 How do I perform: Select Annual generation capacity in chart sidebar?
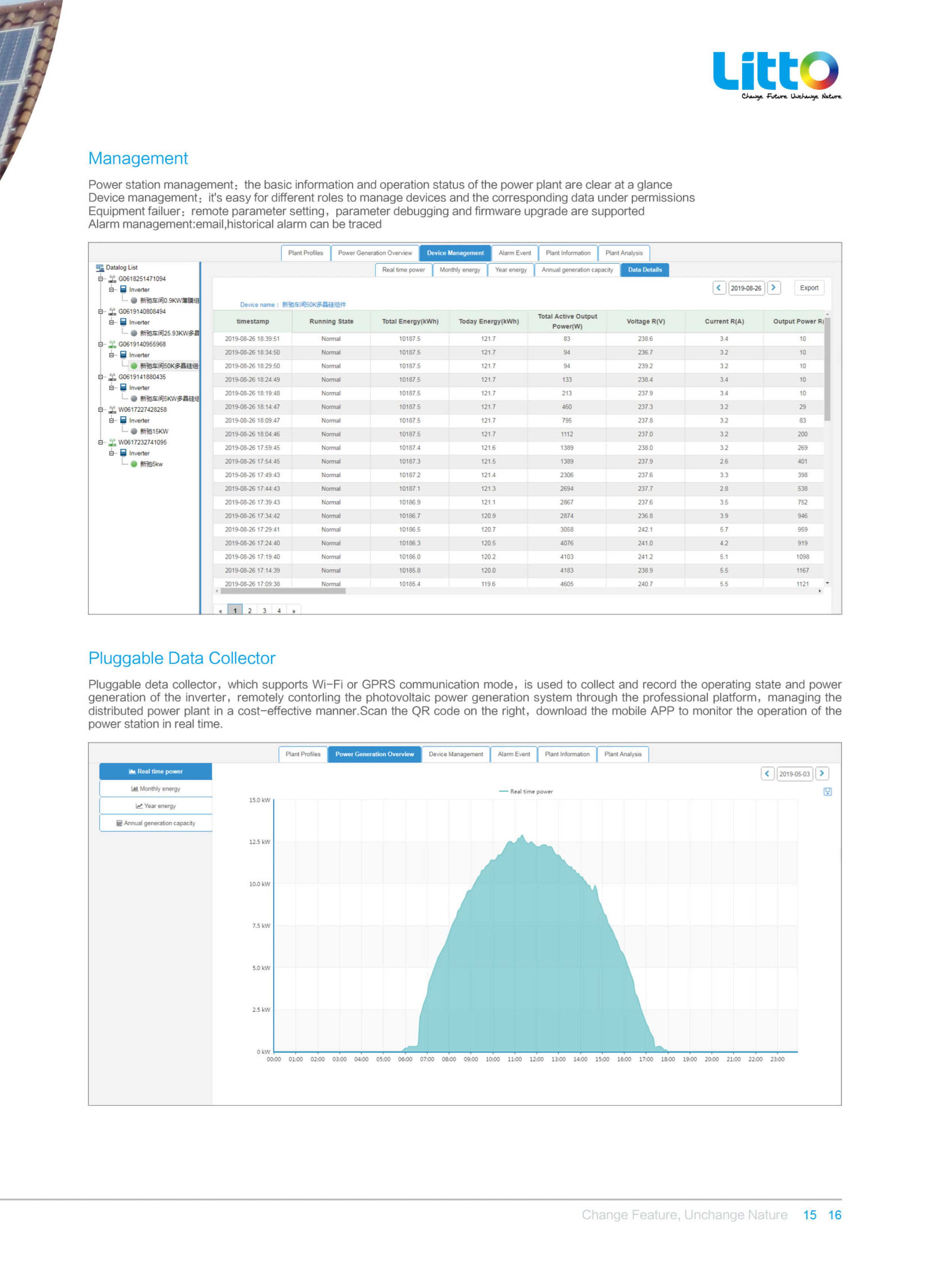tap(156, 823)
